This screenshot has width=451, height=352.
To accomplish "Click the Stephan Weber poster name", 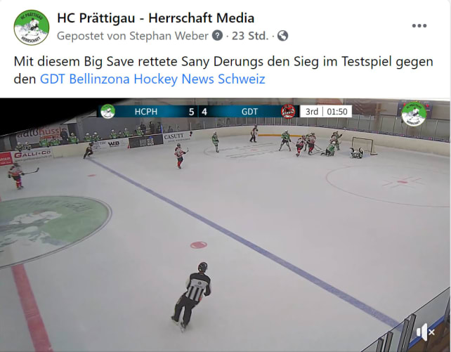I will tap(169, 36).
